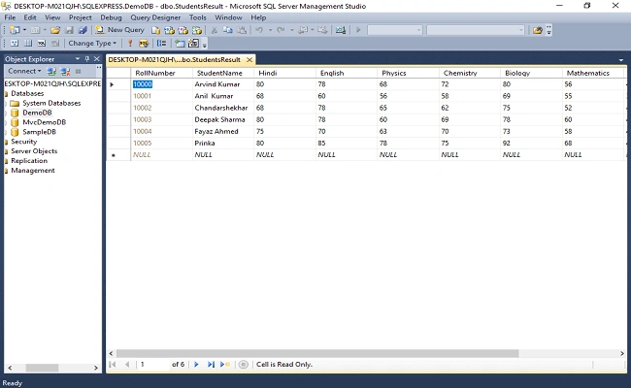Click the New Query button
The width and height of the screenshot is (631, 388).
119,30
